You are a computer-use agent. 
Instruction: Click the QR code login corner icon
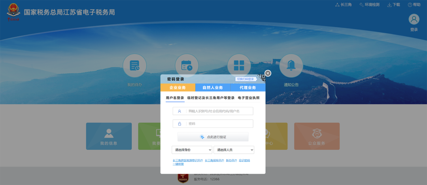tap(262, 79)
